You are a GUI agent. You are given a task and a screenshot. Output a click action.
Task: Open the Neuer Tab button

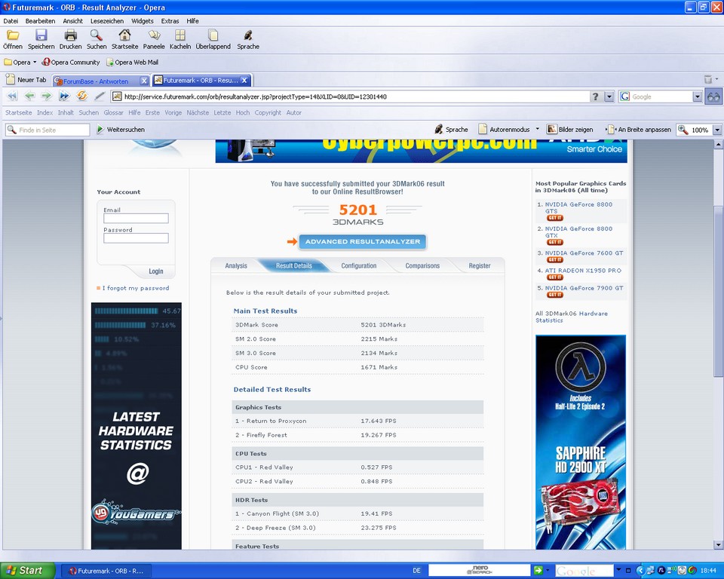[x=26, y=79]
